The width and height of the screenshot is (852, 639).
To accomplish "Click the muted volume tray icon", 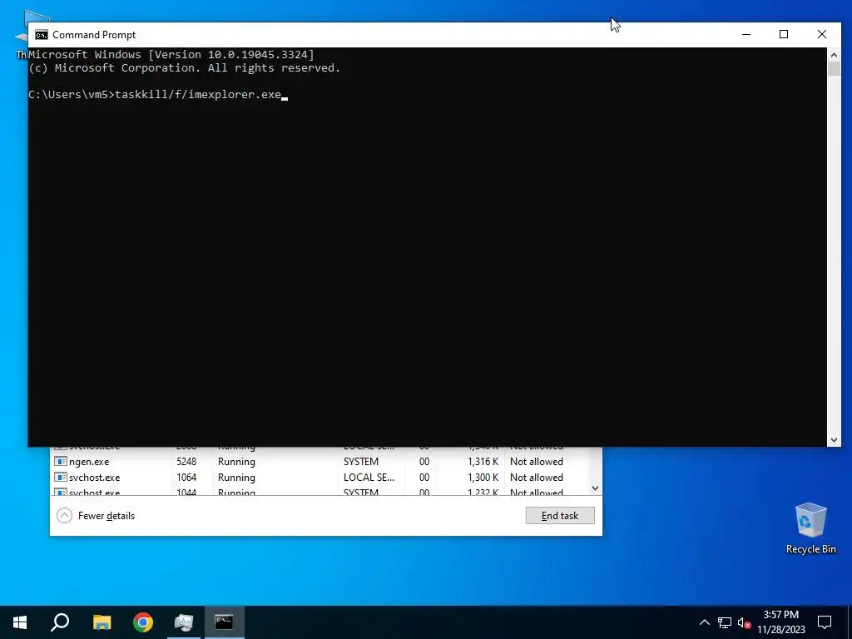I will (x=744, y=622).
